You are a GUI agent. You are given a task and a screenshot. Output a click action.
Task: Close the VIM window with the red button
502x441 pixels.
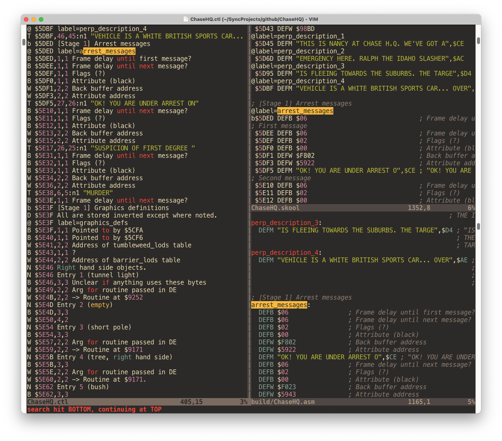coord(26,19)
